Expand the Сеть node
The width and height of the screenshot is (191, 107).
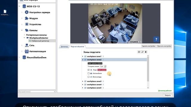pyautogui.click(x=22, y=45)
